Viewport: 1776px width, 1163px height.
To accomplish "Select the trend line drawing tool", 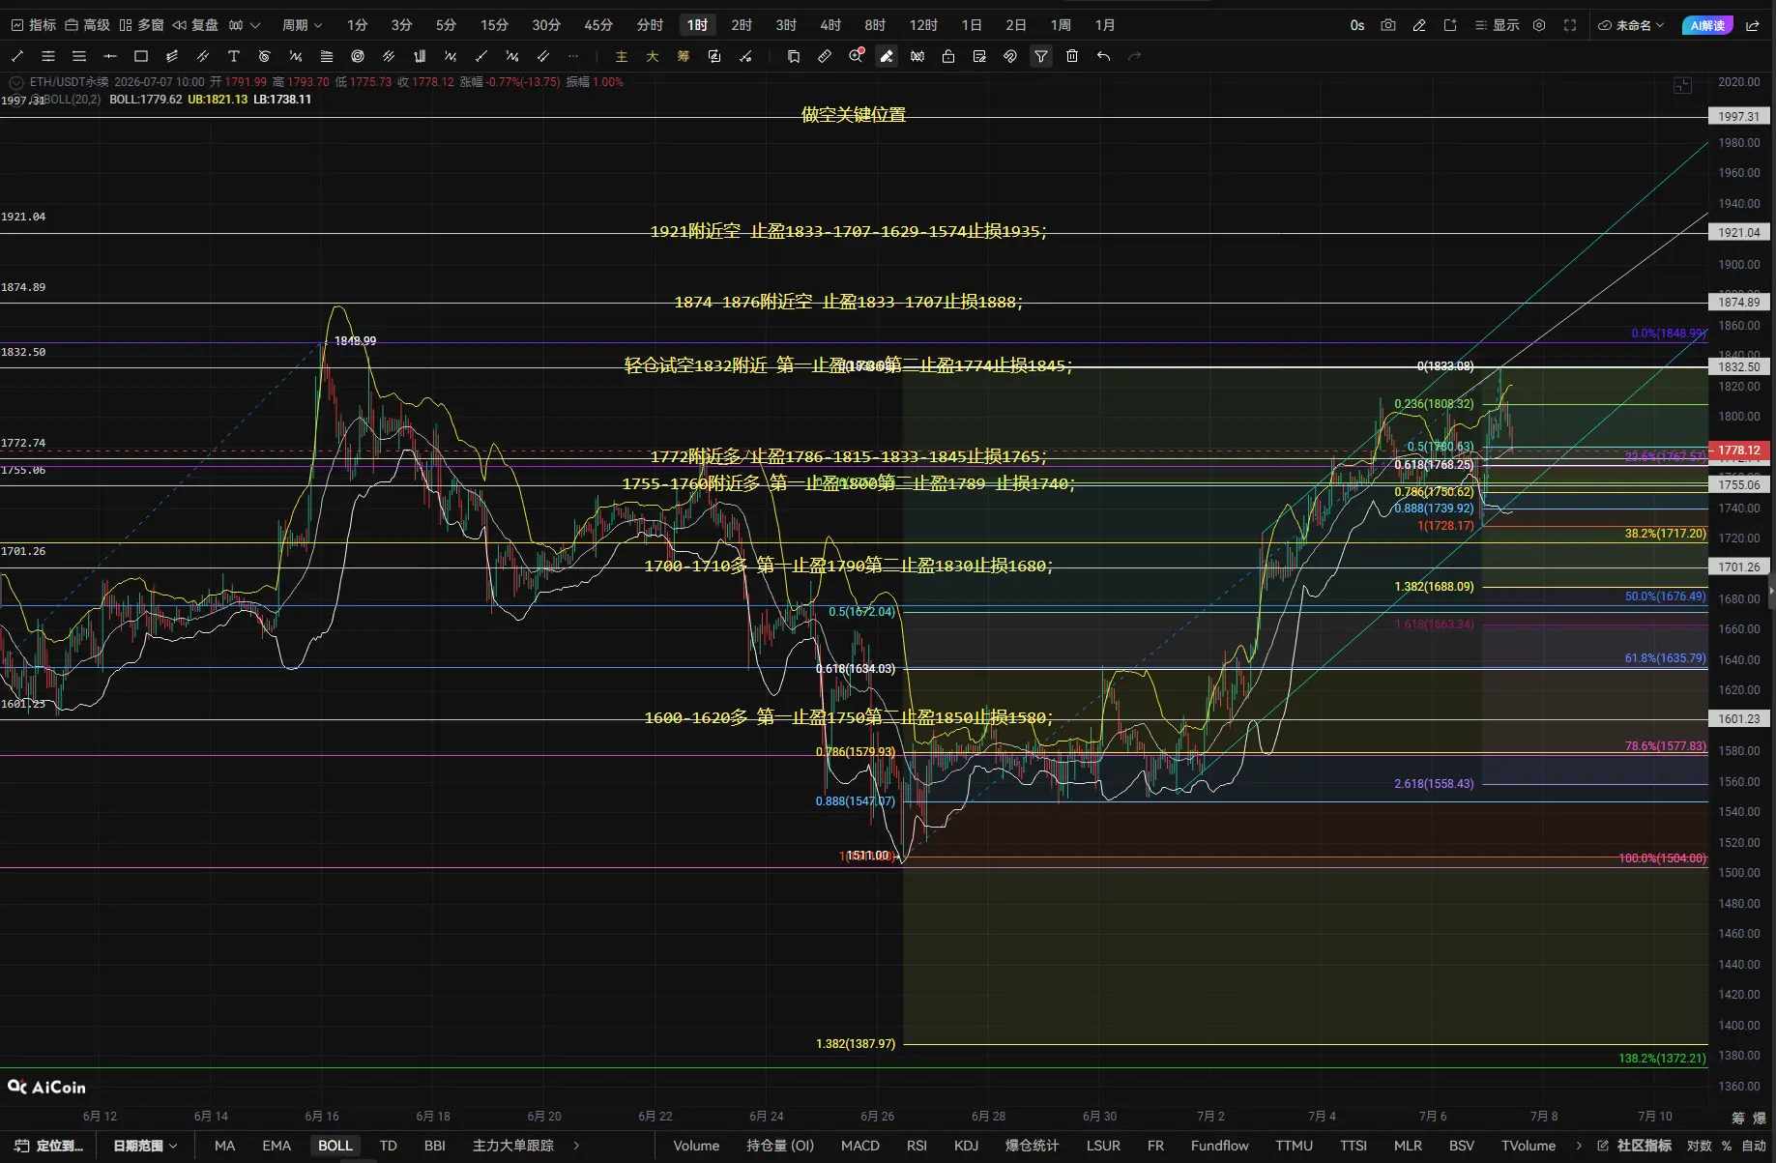I will click(x=17, y=56).
